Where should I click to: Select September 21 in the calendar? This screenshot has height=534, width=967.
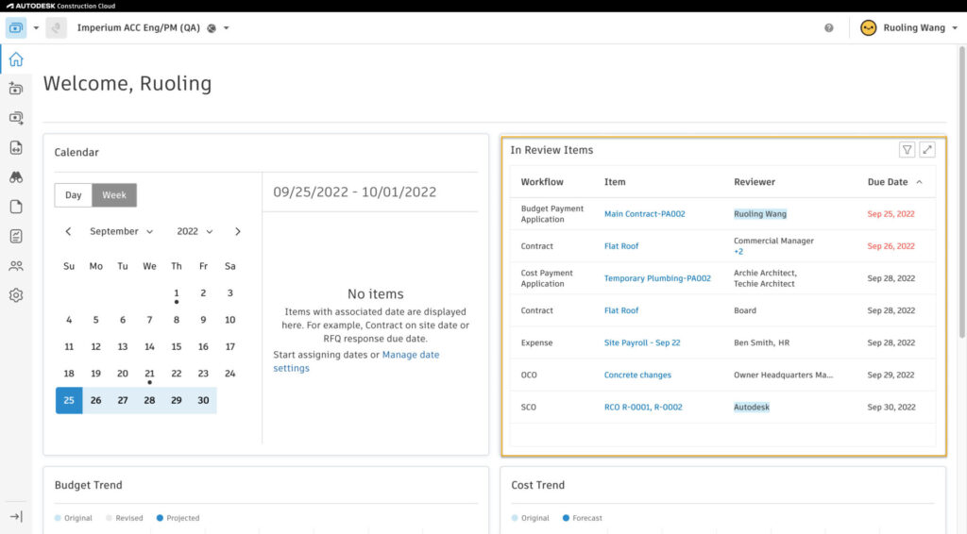coord(149,374)
